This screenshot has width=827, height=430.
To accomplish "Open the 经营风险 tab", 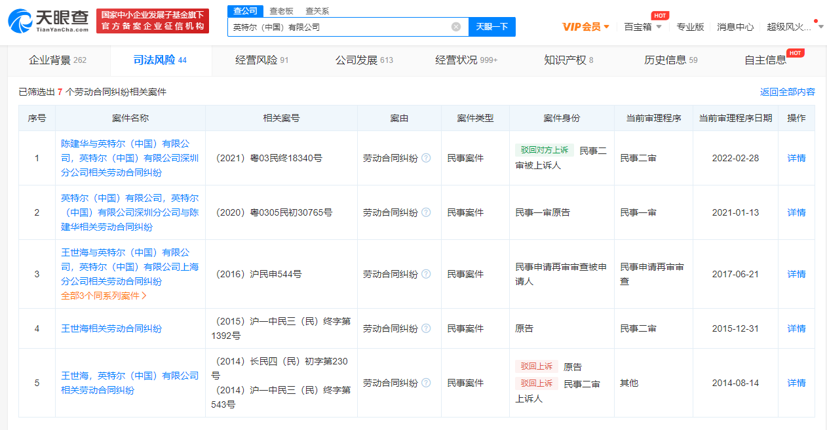I will tap(261, 60).
